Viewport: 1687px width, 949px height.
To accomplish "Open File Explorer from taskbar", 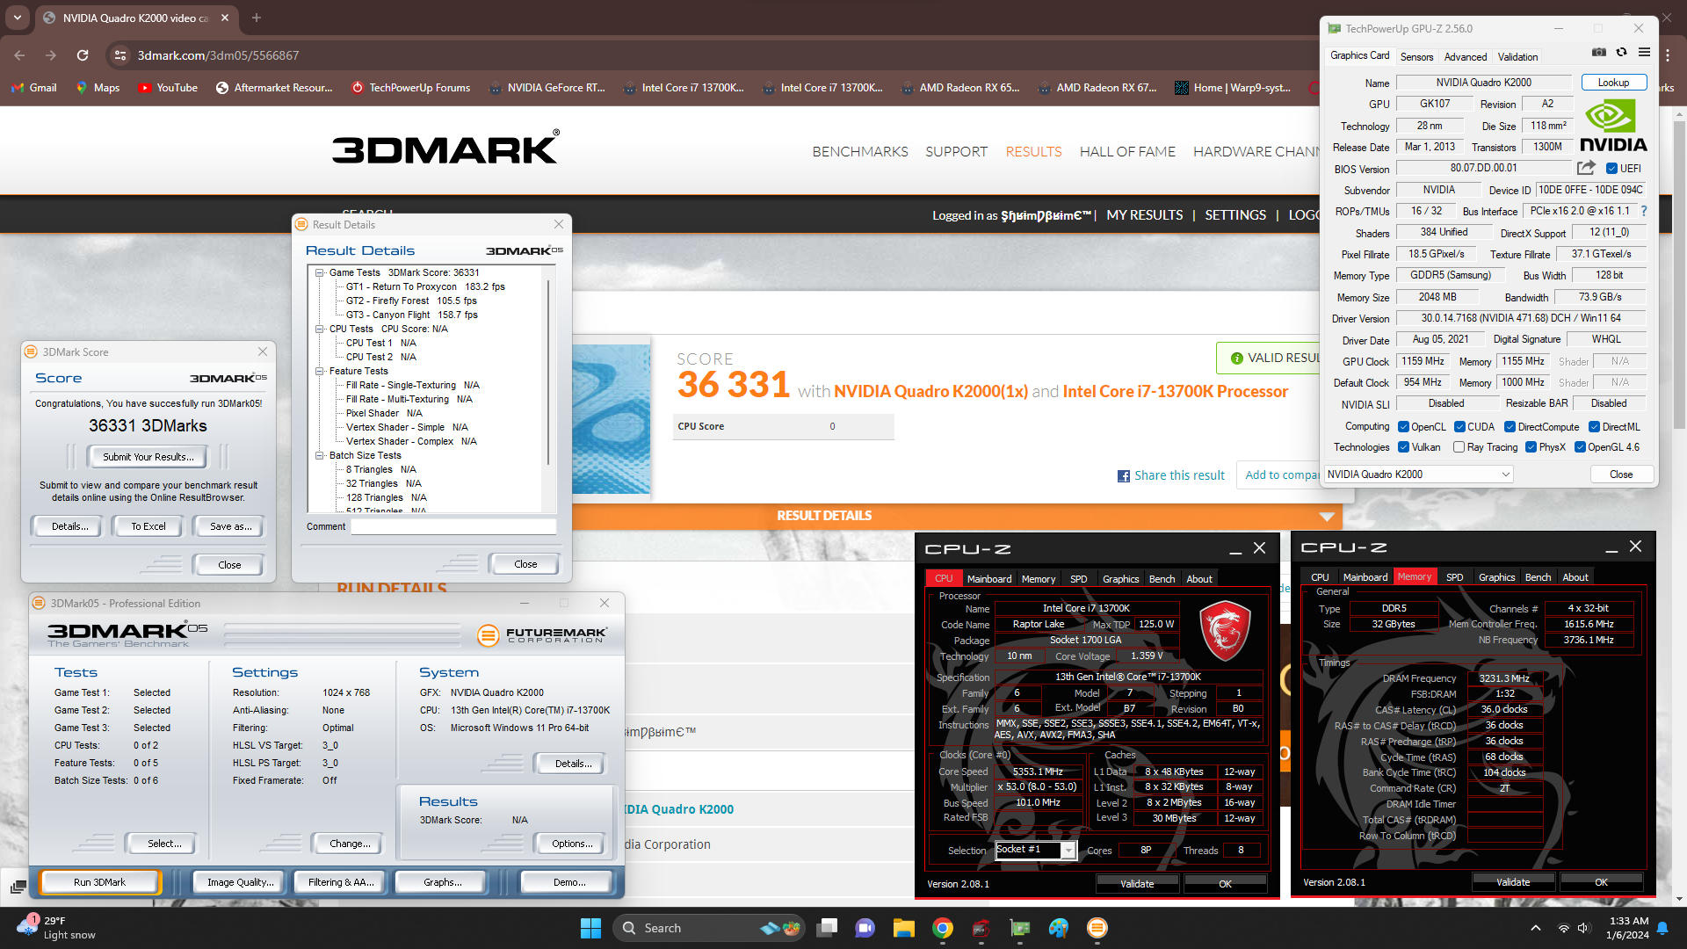I will [x=903, y=928].
